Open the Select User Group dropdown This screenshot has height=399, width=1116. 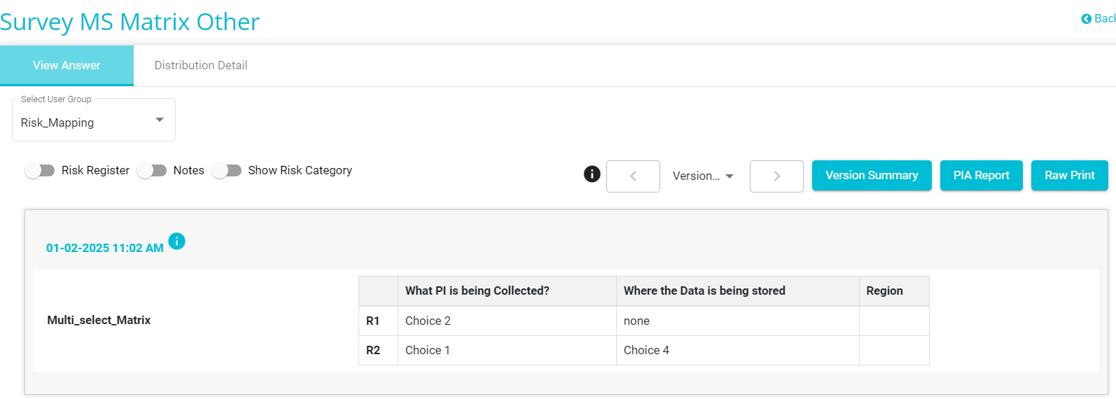pyautogui.click(x=94, y=120)
